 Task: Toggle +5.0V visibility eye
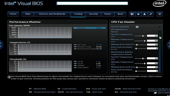click(75, 62)
